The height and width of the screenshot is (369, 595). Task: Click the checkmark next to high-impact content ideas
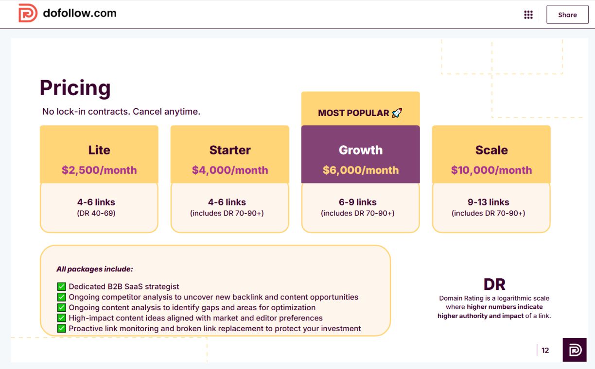61,318
